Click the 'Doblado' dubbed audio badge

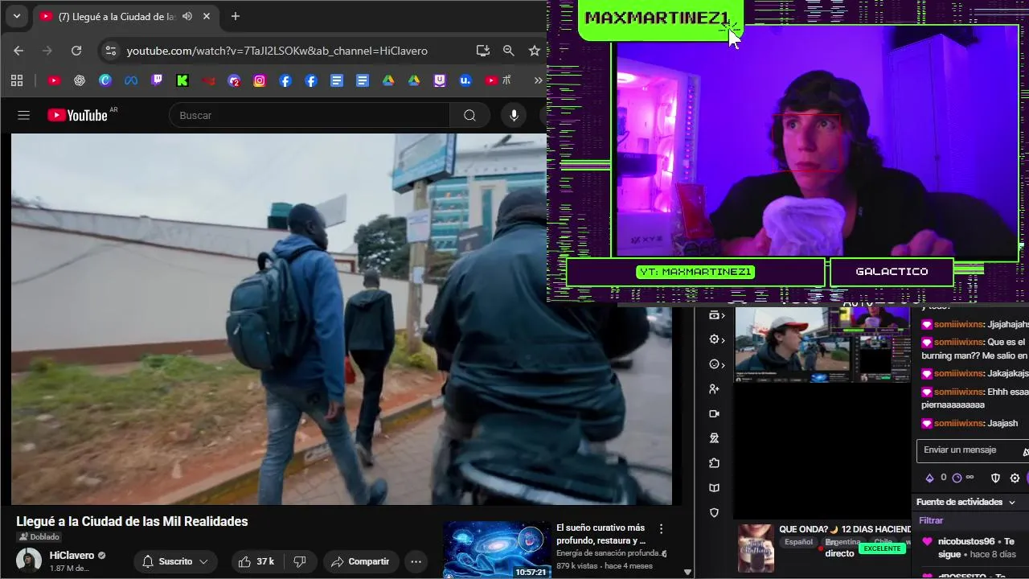pos(39,537)
